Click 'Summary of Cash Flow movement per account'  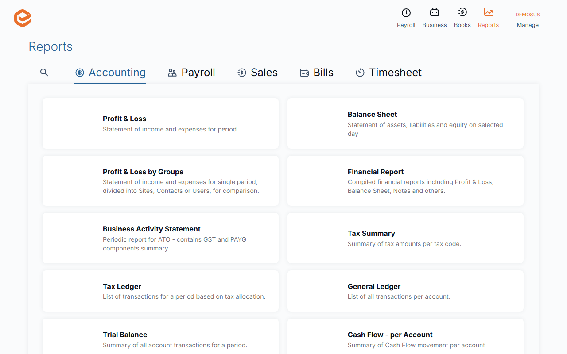point(416,345)
